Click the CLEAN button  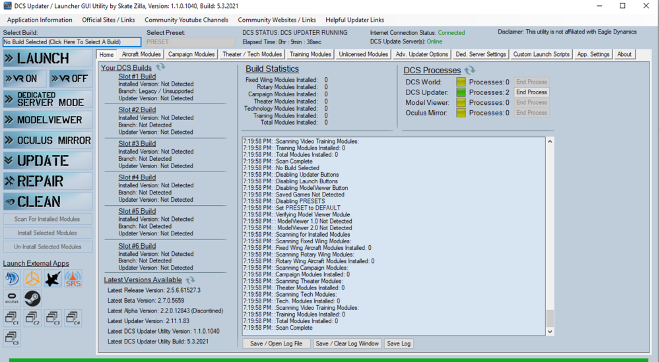pos(48,202)
